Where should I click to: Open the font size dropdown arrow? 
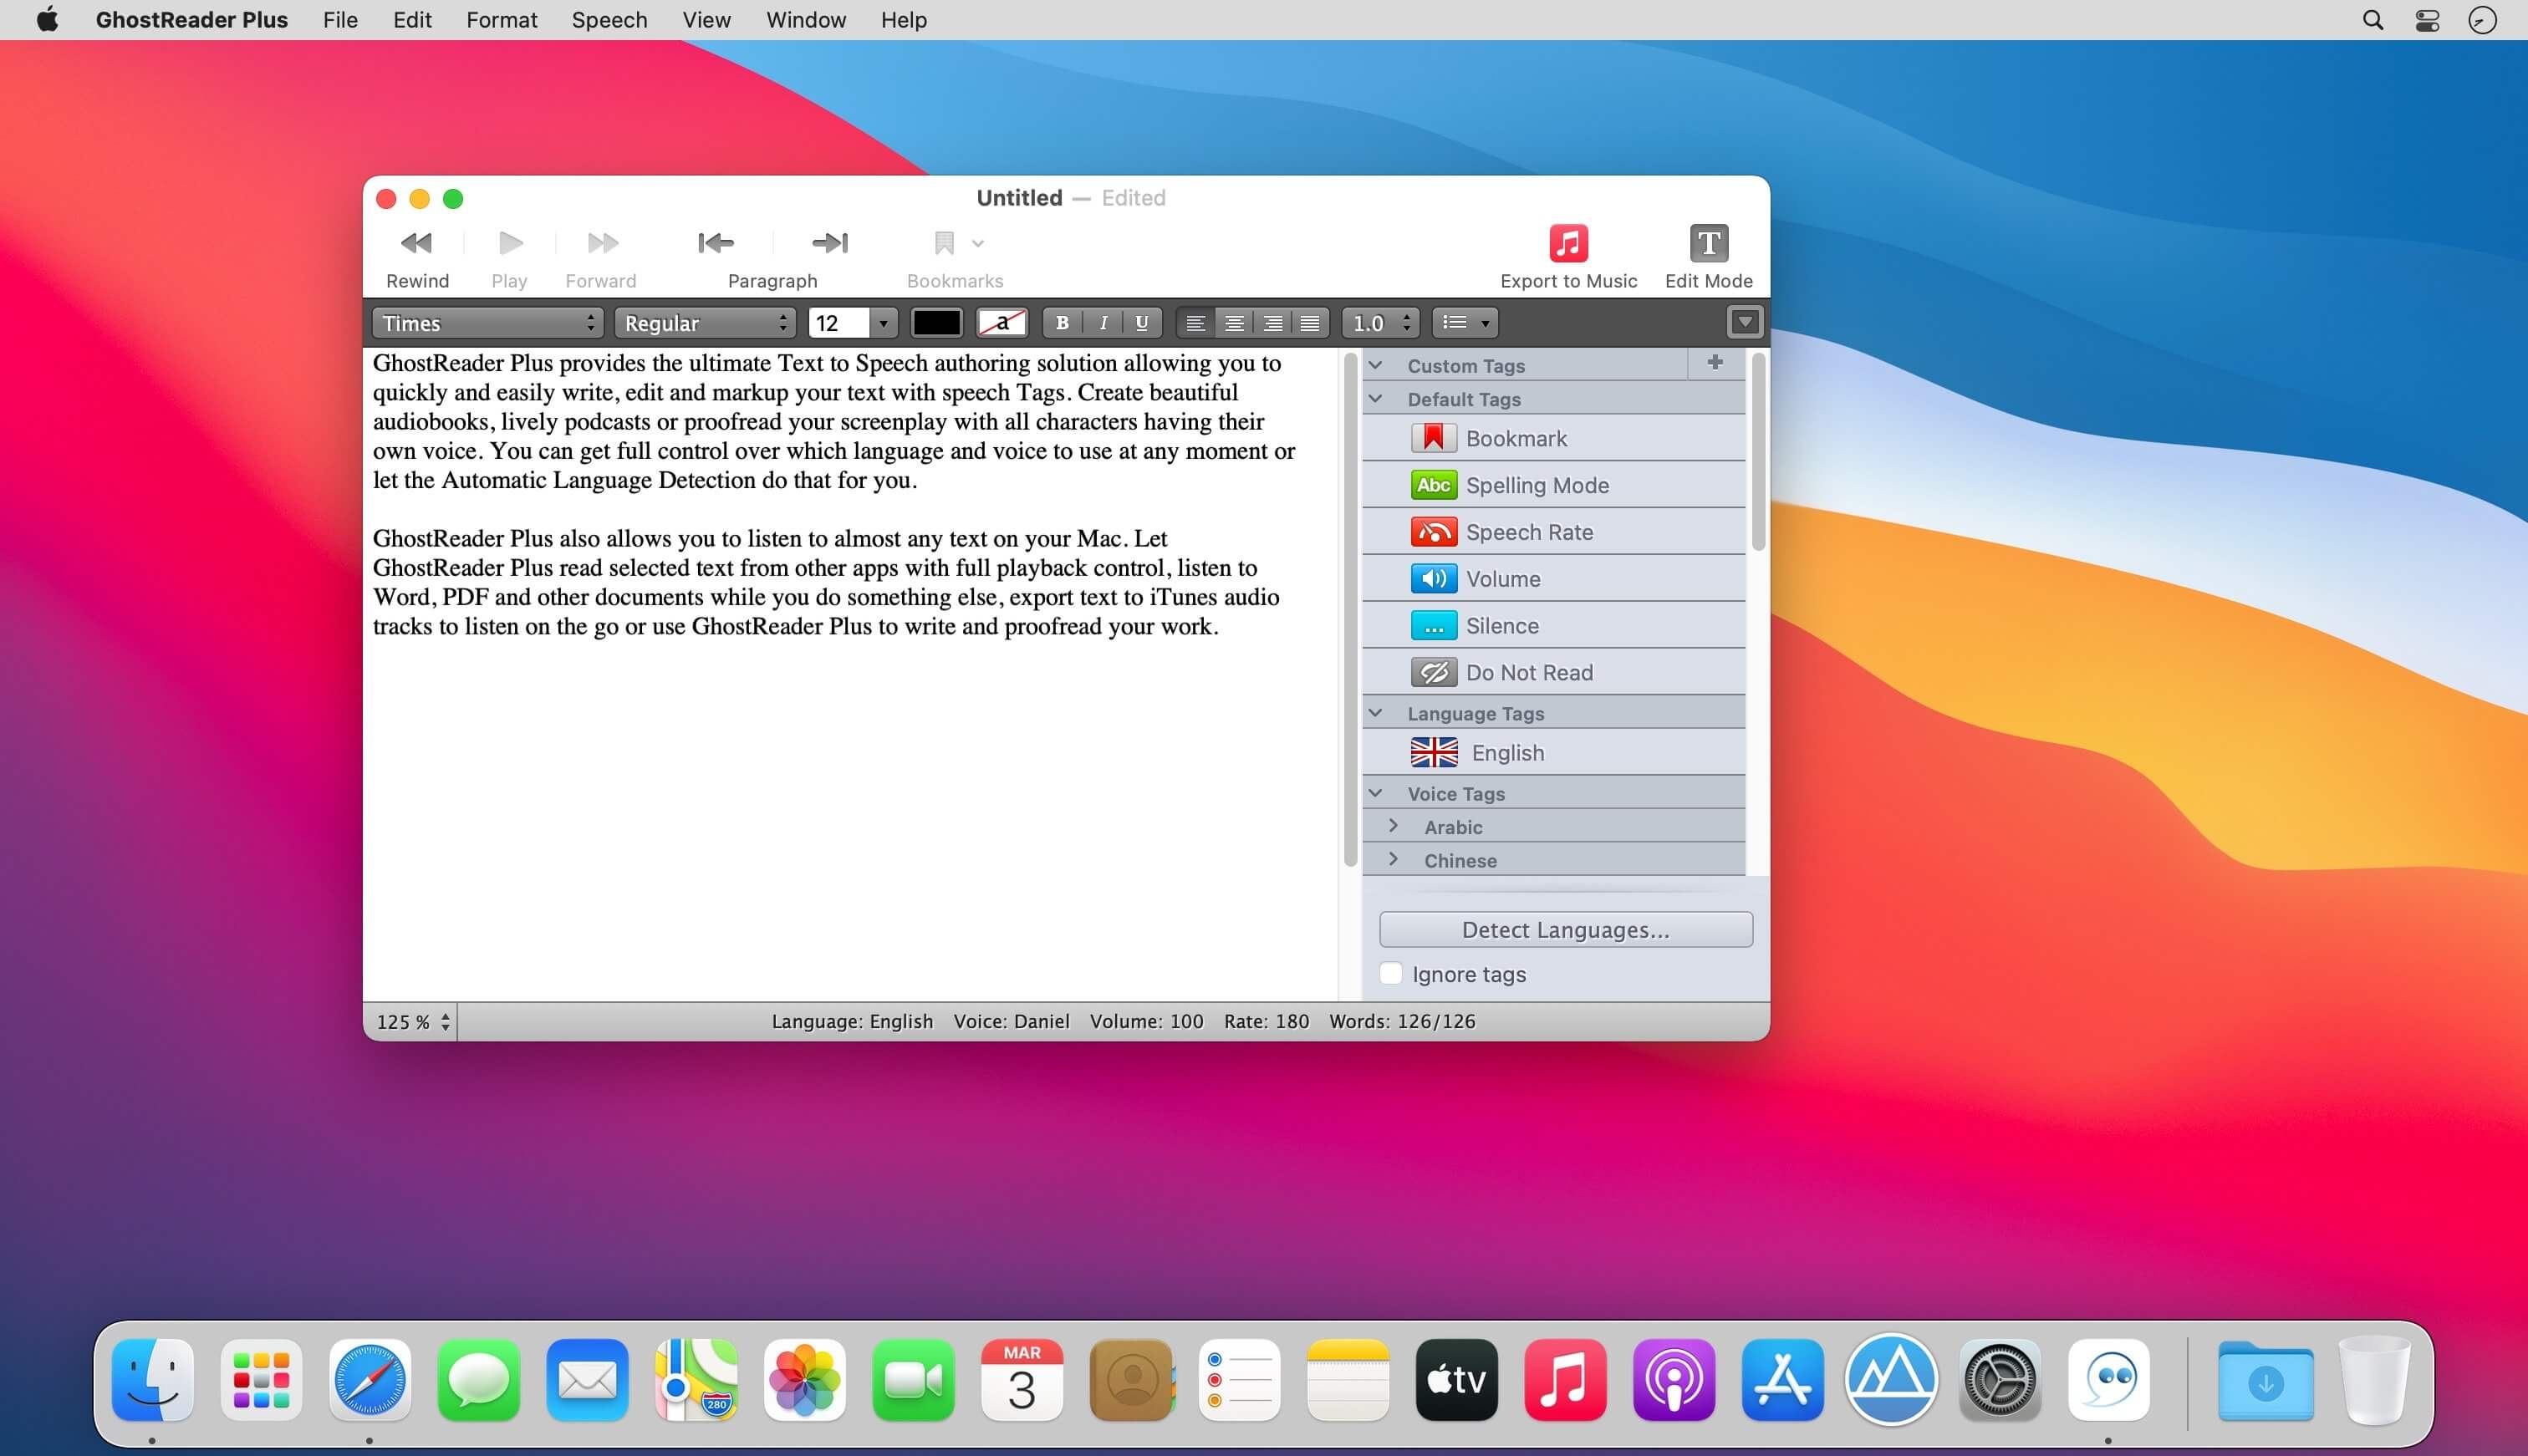[x=883, y=323]
